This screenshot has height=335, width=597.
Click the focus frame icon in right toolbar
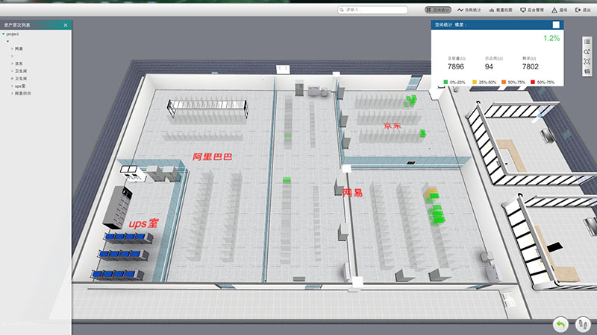pos(587,62)
